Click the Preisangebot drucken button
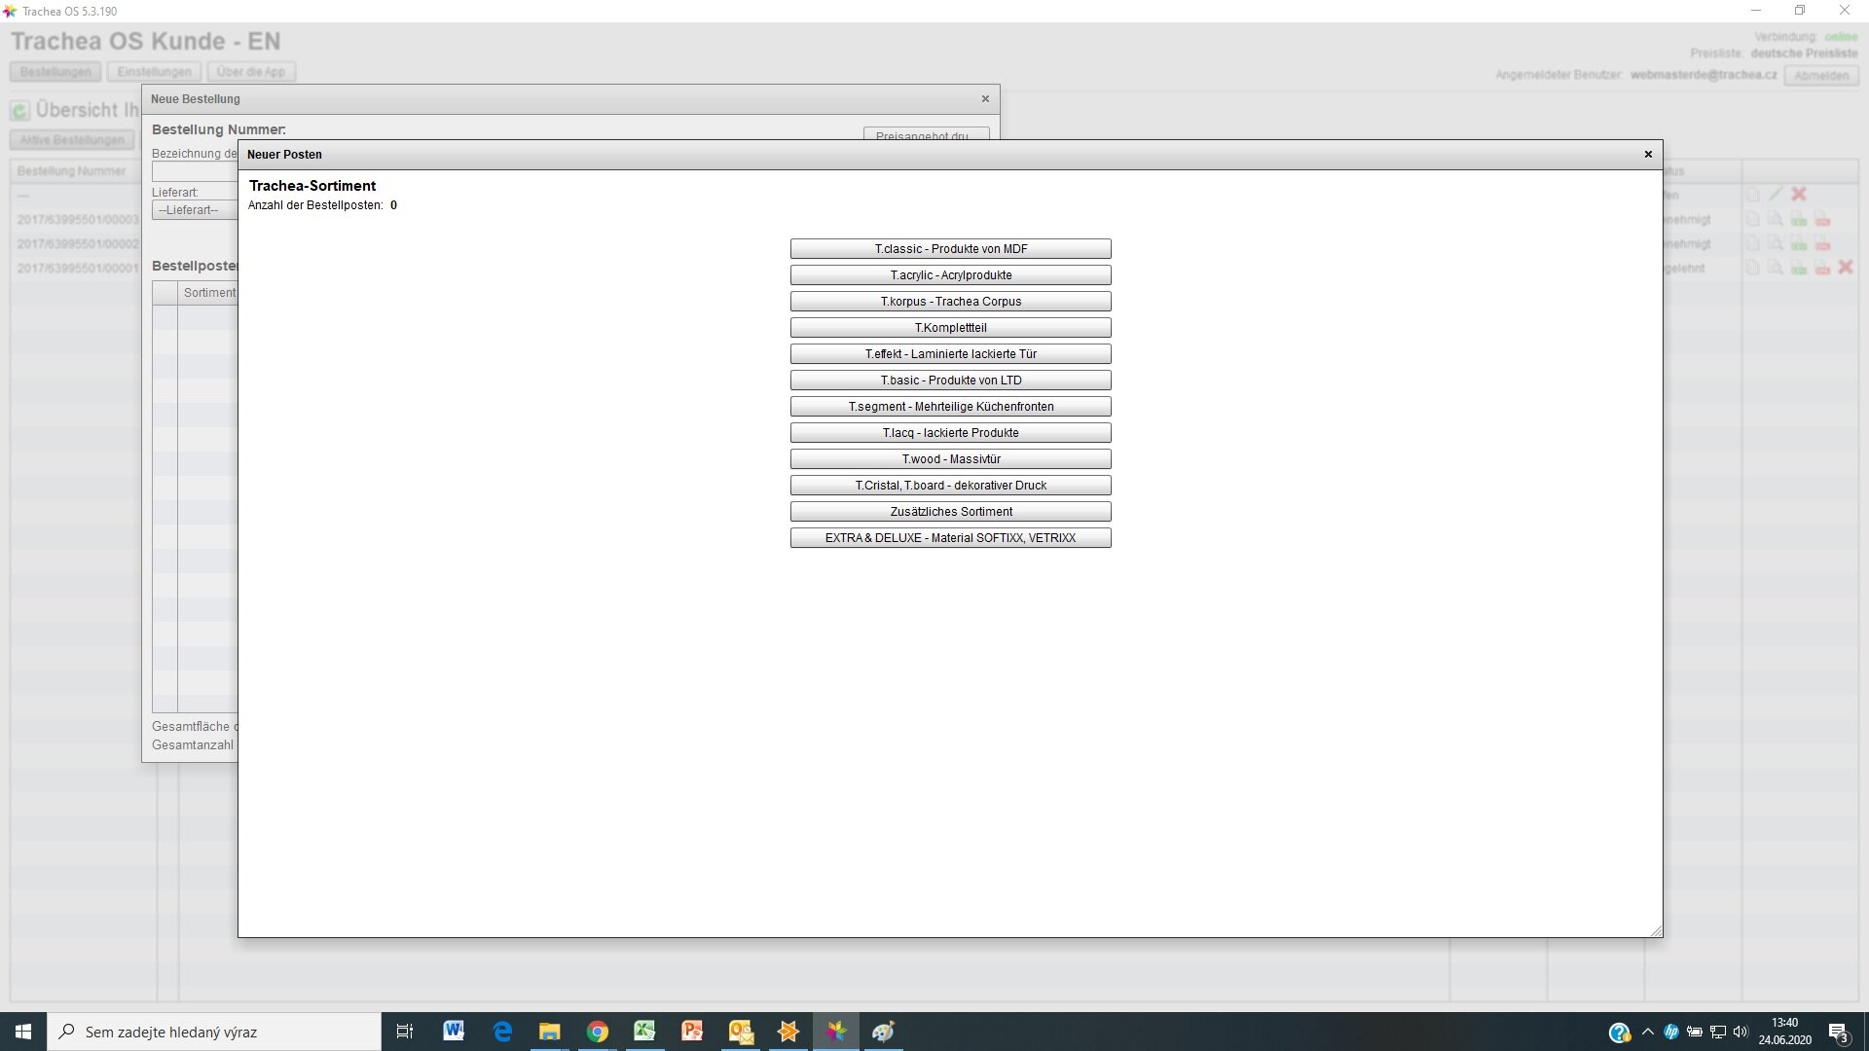The image size is (1869, 1051). coord(926,134)
